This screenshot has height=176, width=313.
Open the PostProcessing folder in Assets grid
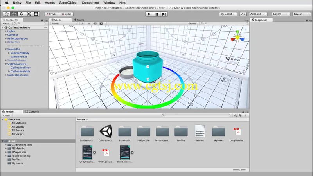click(x=162, y=133)
